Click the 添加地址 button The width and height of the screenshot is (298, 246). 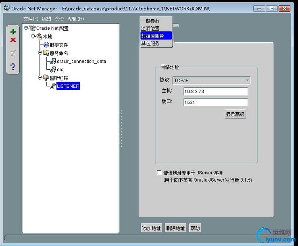[x=151, y=228]
